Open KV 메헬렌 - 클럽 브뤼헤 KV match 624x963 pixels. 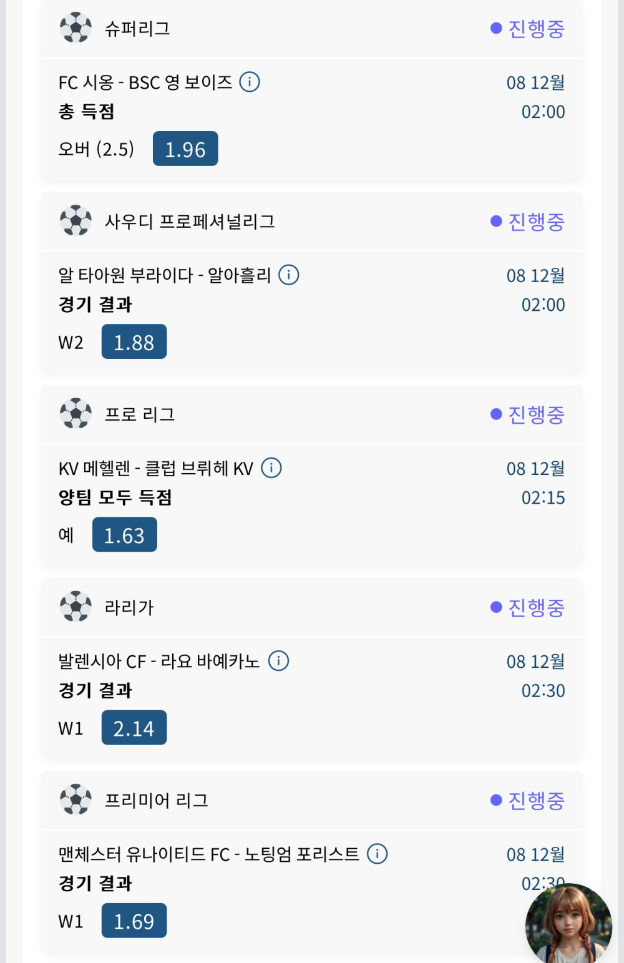[x=156, y=468]
